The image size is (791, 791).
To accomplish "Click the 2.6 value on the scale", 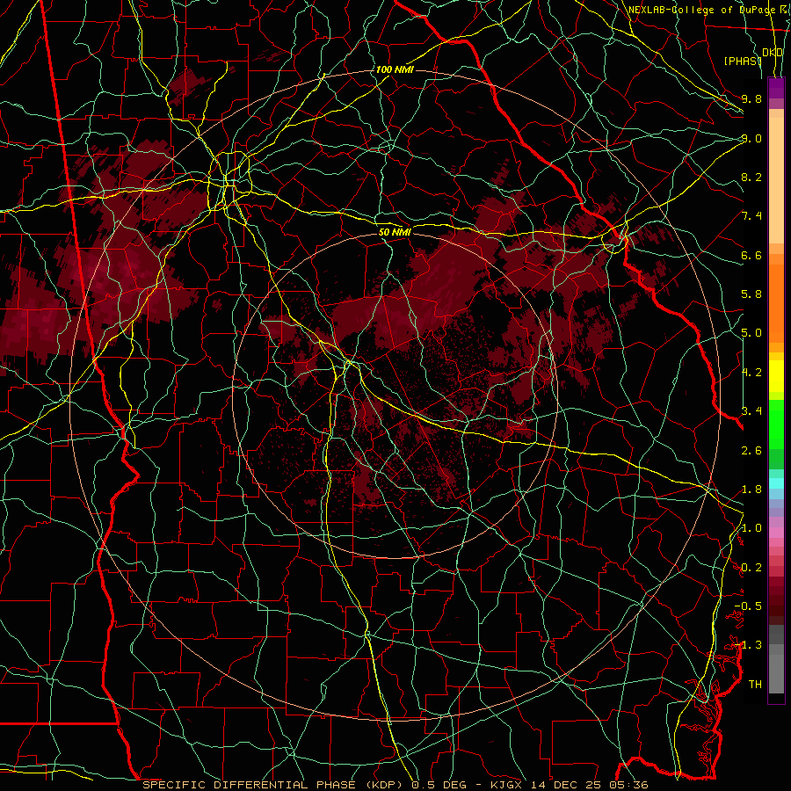I will click(x=751, y=451).
